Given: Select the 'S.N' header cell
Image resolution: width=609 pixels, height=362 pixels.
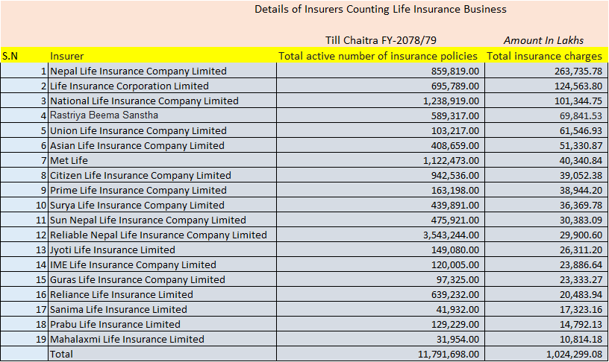Looking at the screenshot, I should pyautogui.click(x=10, y=56).
